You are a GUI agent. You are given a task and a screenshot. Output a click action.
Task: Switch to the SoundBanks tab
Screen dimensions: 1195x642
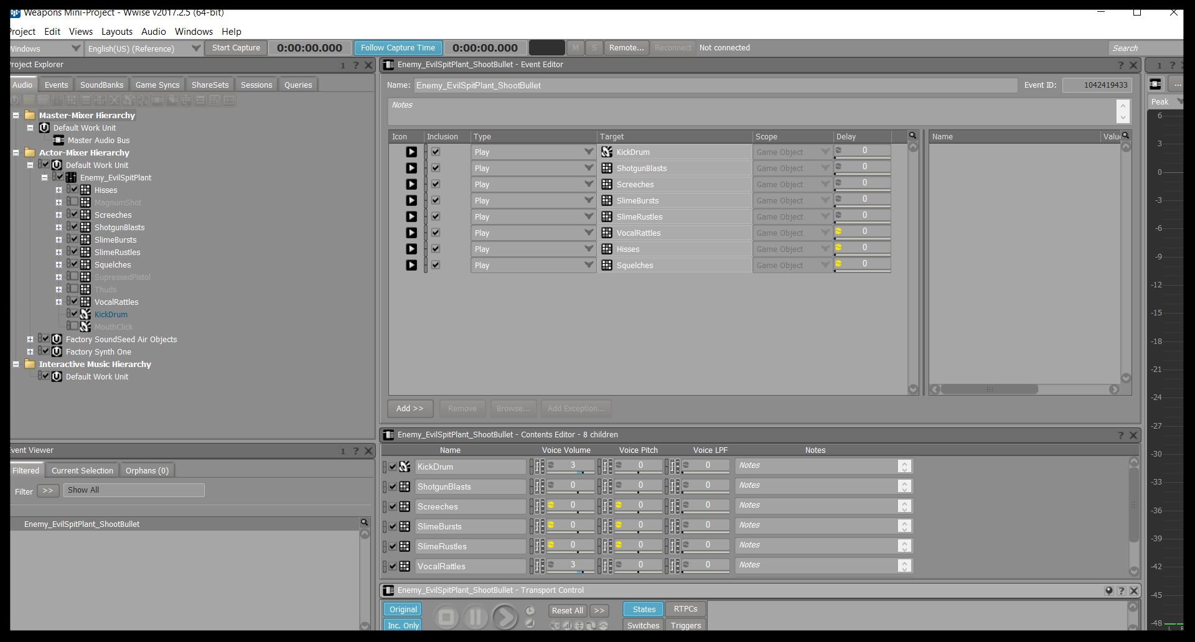pos(102,85)
